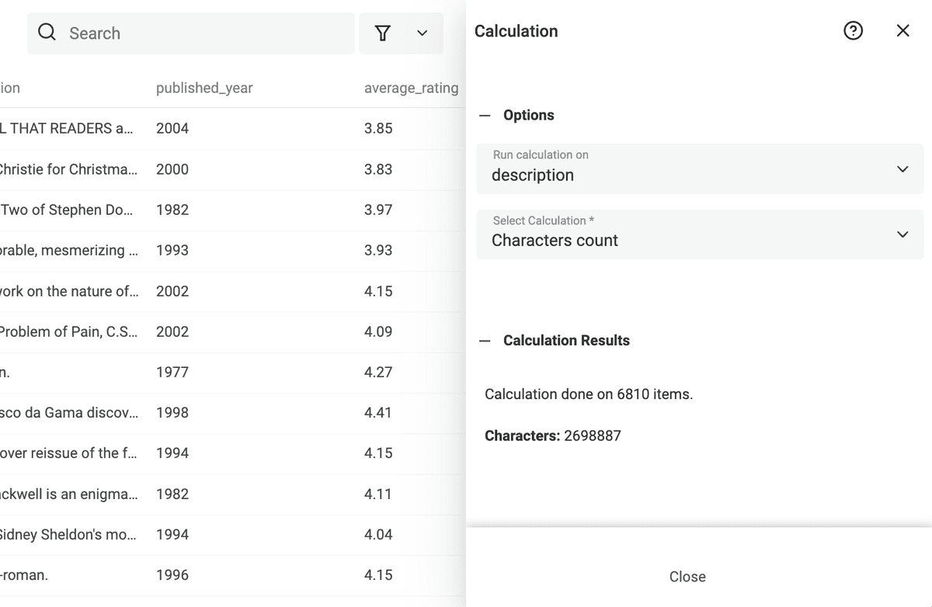Click description cell 'Problem of Pain, C.S...'
The height and width of the screenshot is (607, 932).
pyautogui.click(x=69, y=331)
